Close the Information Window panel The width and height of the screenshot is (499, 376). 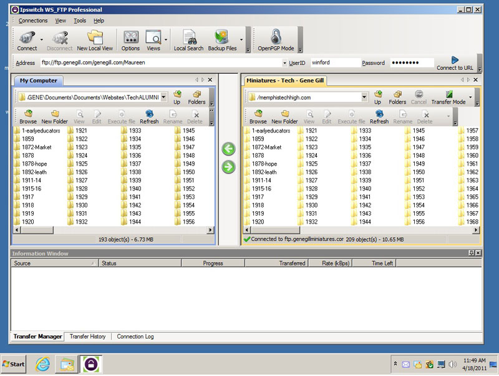point(478,253)
